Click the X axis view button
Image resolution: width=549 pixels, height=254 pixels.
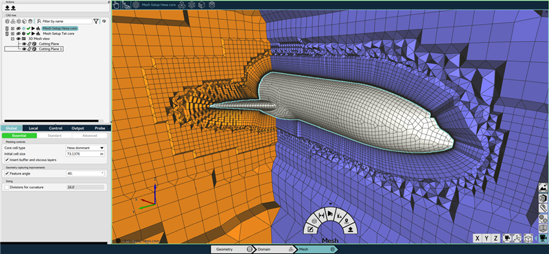[x=478, y=238]
